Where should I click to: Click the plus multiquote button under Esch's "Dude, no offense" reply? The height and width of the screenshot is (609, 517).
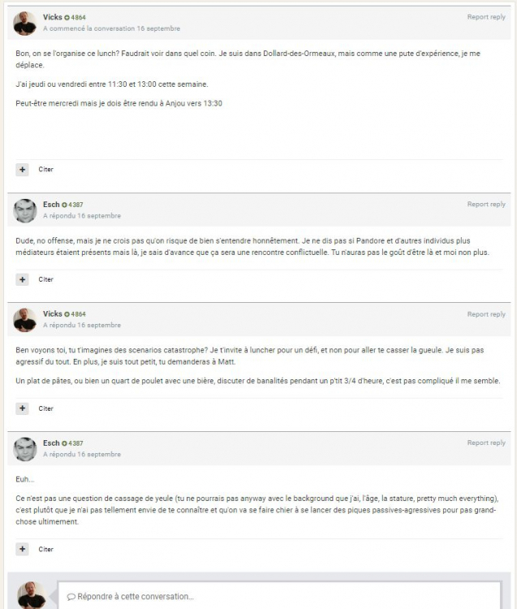coord(23,279)
